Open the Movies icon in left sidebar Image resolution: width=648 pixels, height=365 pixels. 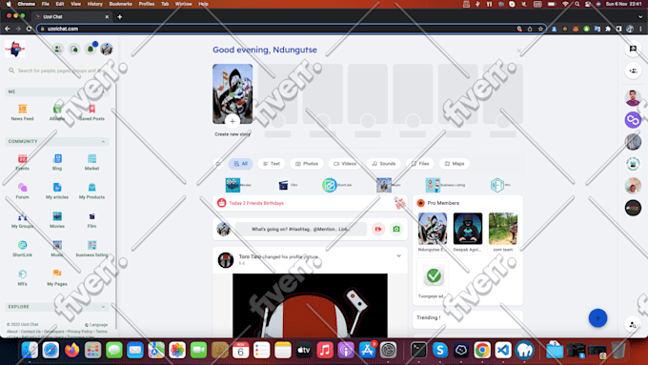point(57,216)
